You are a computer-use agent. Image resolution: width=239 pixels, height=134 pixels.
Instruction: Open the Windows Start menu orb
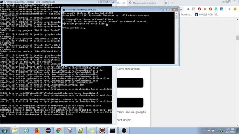[x=4, y=131]
